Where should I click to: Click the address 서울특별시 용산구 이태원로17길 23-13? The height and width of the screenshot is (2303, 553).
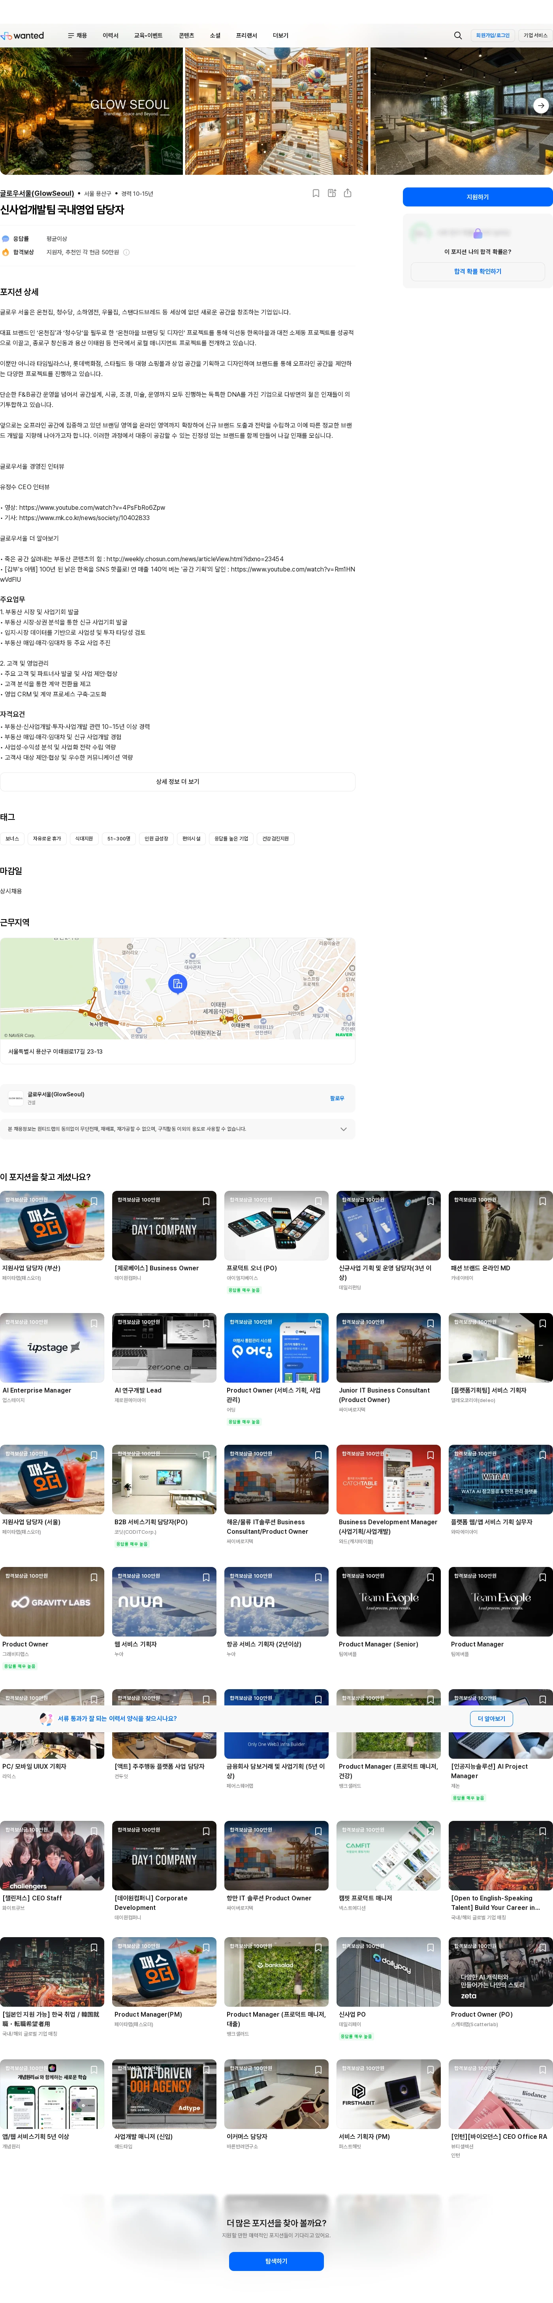(x=55, y=1051)
